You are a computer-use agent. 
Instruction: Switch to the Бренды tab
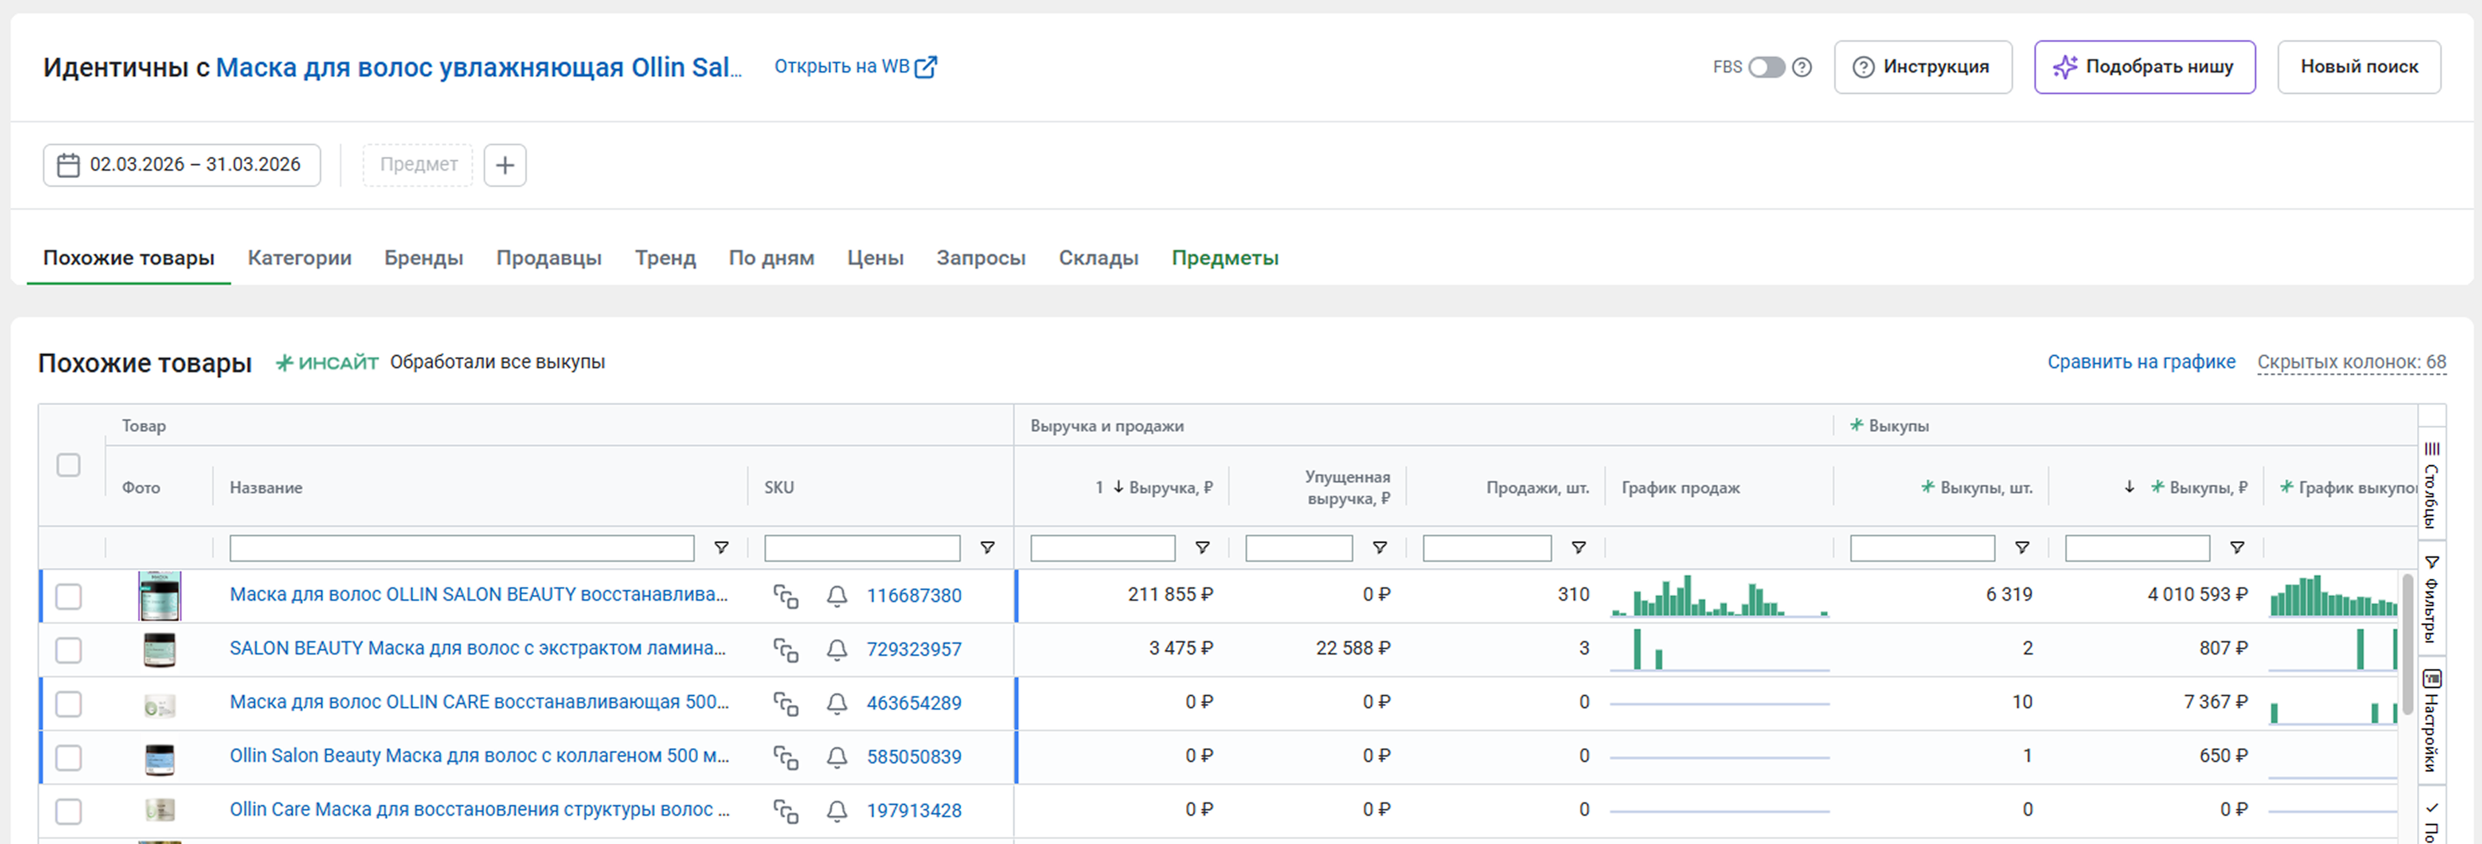pyautogui.click(x=423, y=258)
